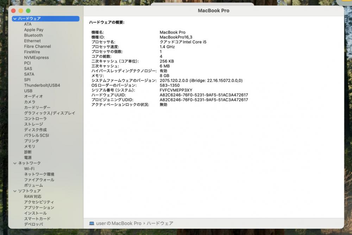Click the memory value 8 GB
The height and width of the screenshot is (235, 352).
[x=164, y=76]
